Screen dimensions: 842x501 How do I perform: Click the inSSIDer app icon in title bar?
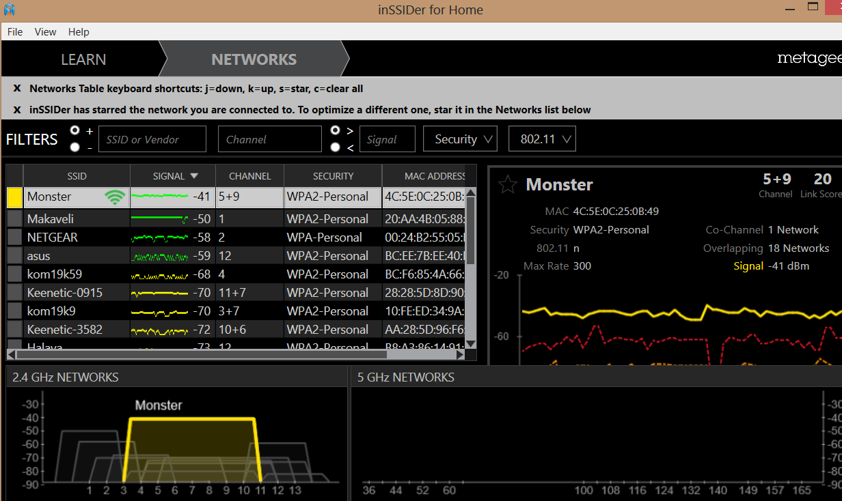(x=10, y=10)
